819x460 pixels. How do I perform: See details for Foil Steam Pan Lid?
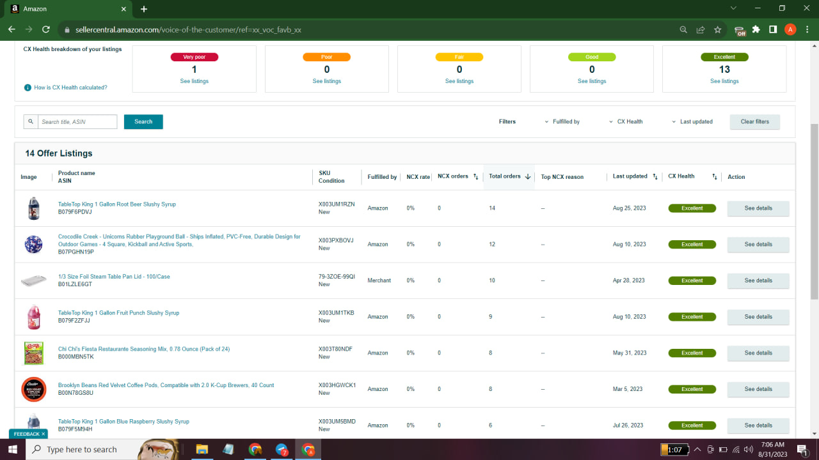(x=758, y=280)
